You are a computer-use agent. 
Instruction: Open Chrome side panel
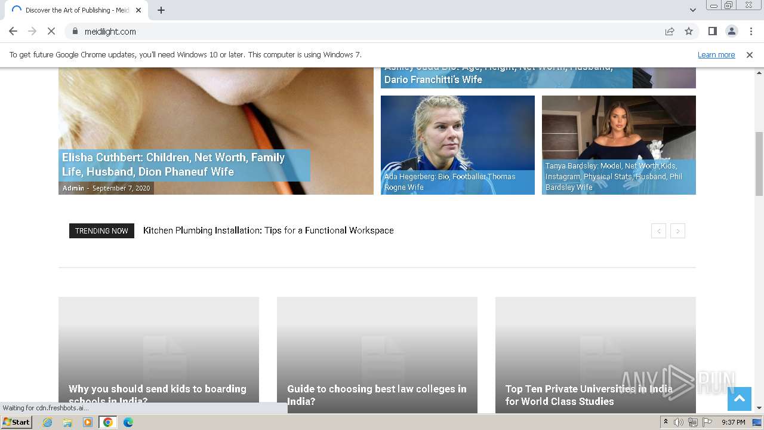pyautogui.click(x=712, y=31)
